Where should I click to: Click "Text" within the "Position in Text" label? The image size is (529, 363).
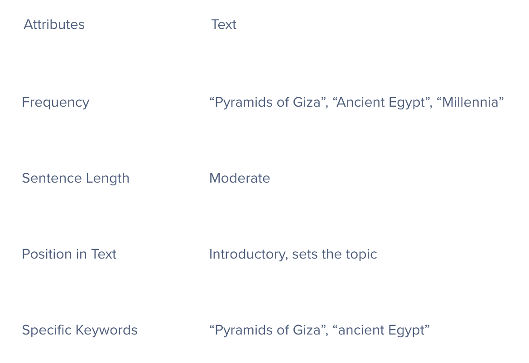pyautogui.click(x=104, y=254)
